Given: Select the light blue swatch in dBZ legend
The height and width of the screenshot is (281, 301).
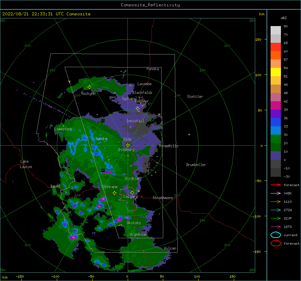Looking at the screenshot, I should click(276, 130).
